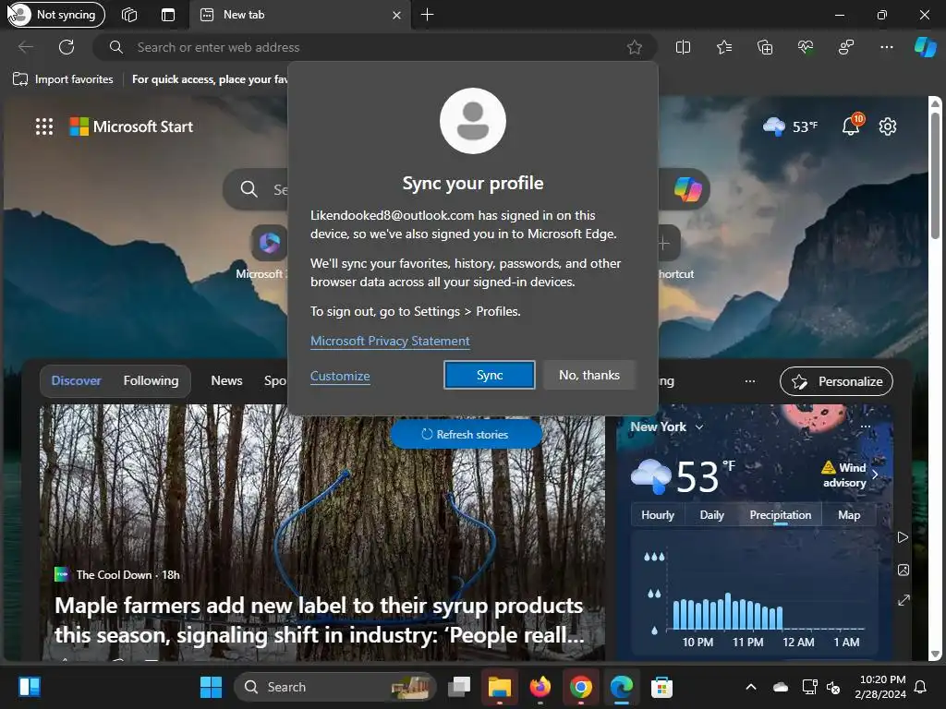The width and height of the screenshot is (946, 709).
Task: Open the Windows Start button
Action: [x=211, y=687]
